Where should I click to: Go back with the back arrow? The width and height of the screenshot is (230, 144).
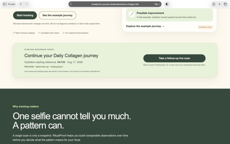click(21, 4)
